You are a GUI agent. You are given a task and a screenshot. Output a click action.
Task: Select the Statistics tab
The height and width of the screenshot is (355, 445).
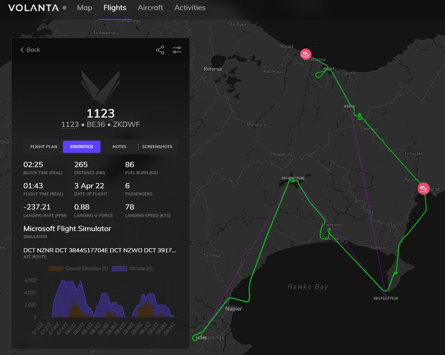(x=81, y=146)
